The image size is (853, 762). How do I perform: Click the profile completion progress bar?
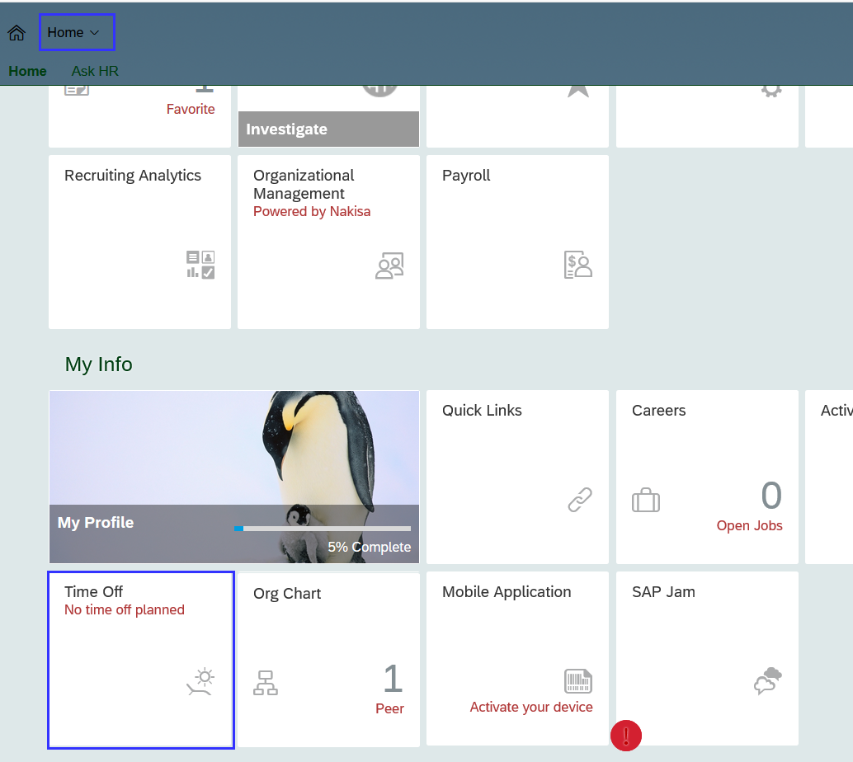[323, 528]
